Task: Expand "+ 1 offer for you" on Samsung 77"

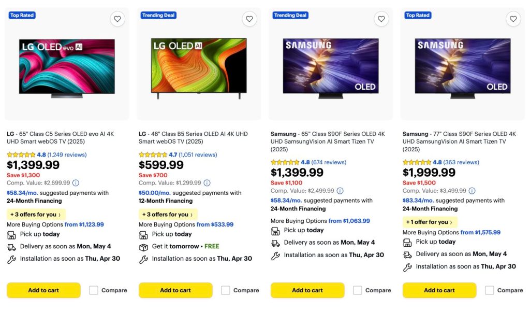Action: (x=430, y=222)
